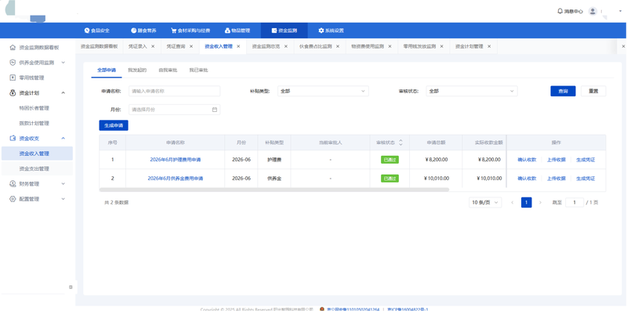Expand the 配置管理 sidebar menu
Screen dimensions: 627x311
pos(63,199)
